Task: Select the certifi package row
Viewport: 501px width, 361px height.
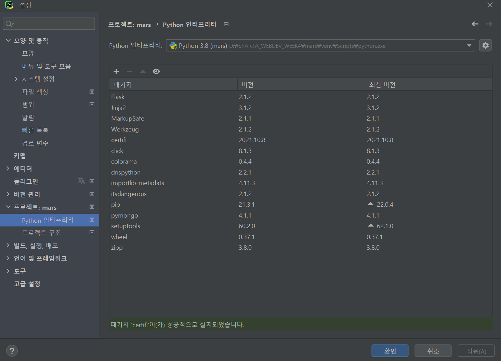Action: coord(301,140)
